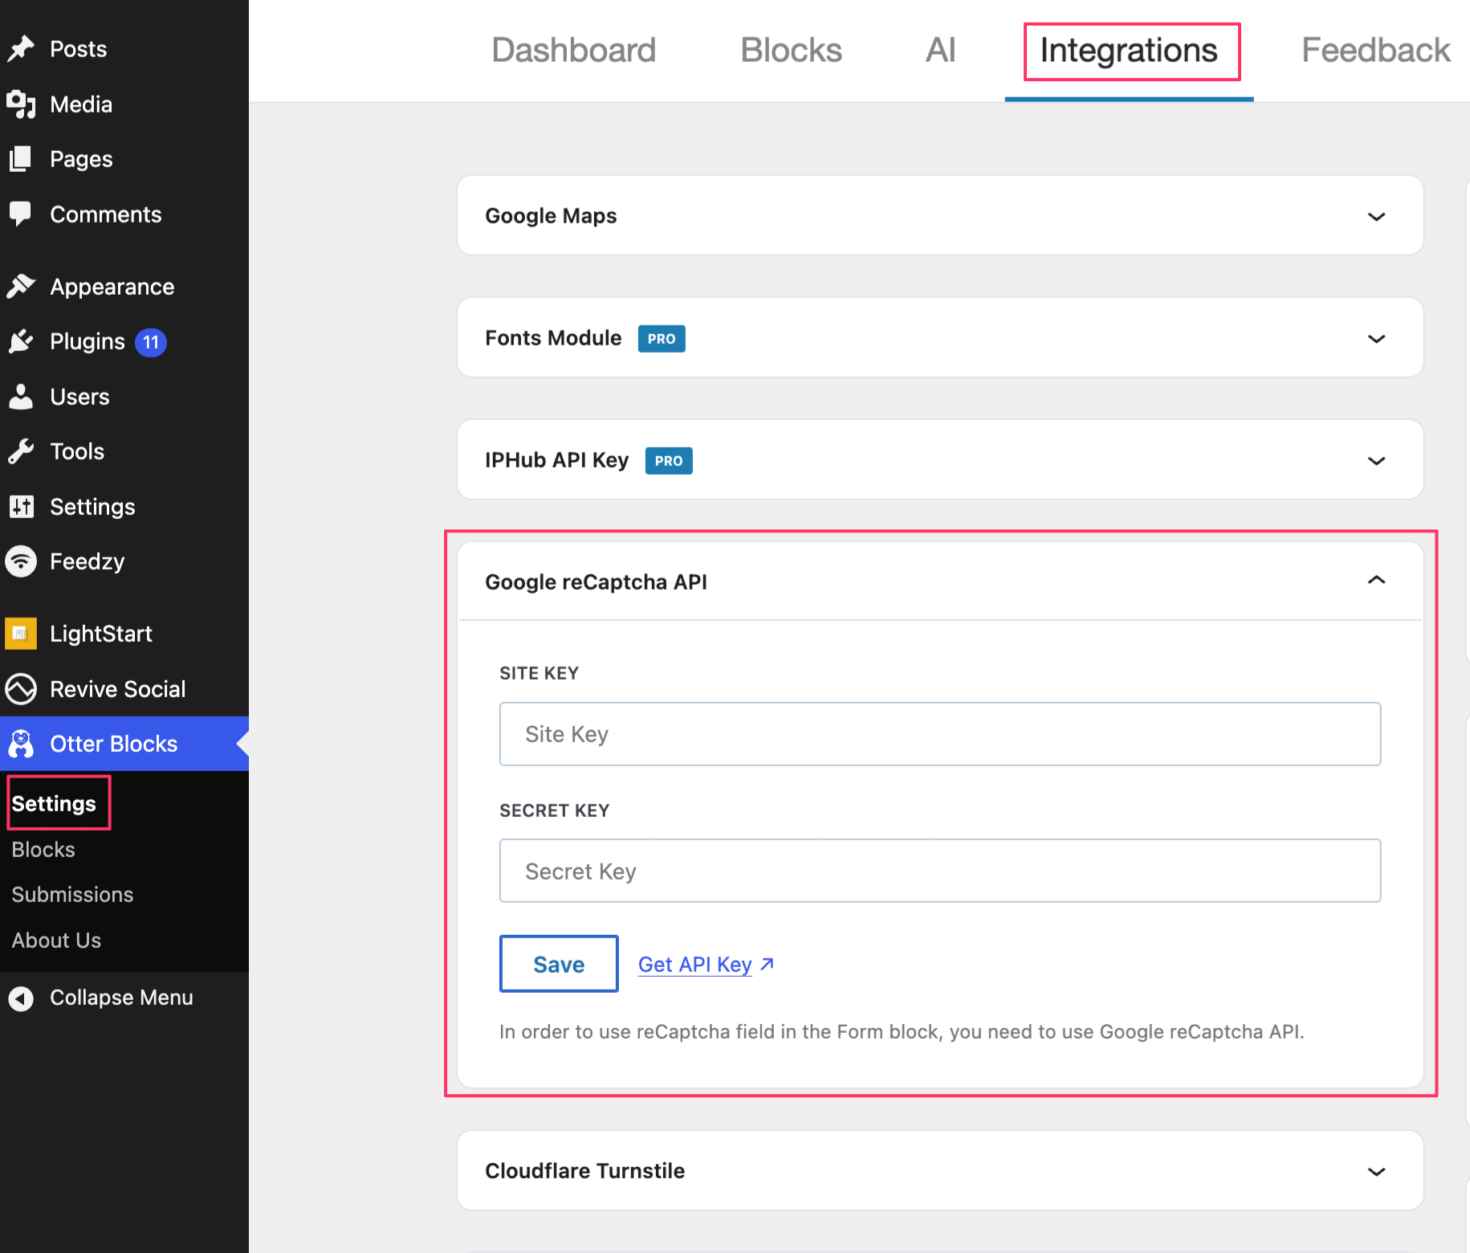The width and height of the screenshot is (1470, 1253).
Task: Open Users in the admin menu
Action: (x=79, y=397)
